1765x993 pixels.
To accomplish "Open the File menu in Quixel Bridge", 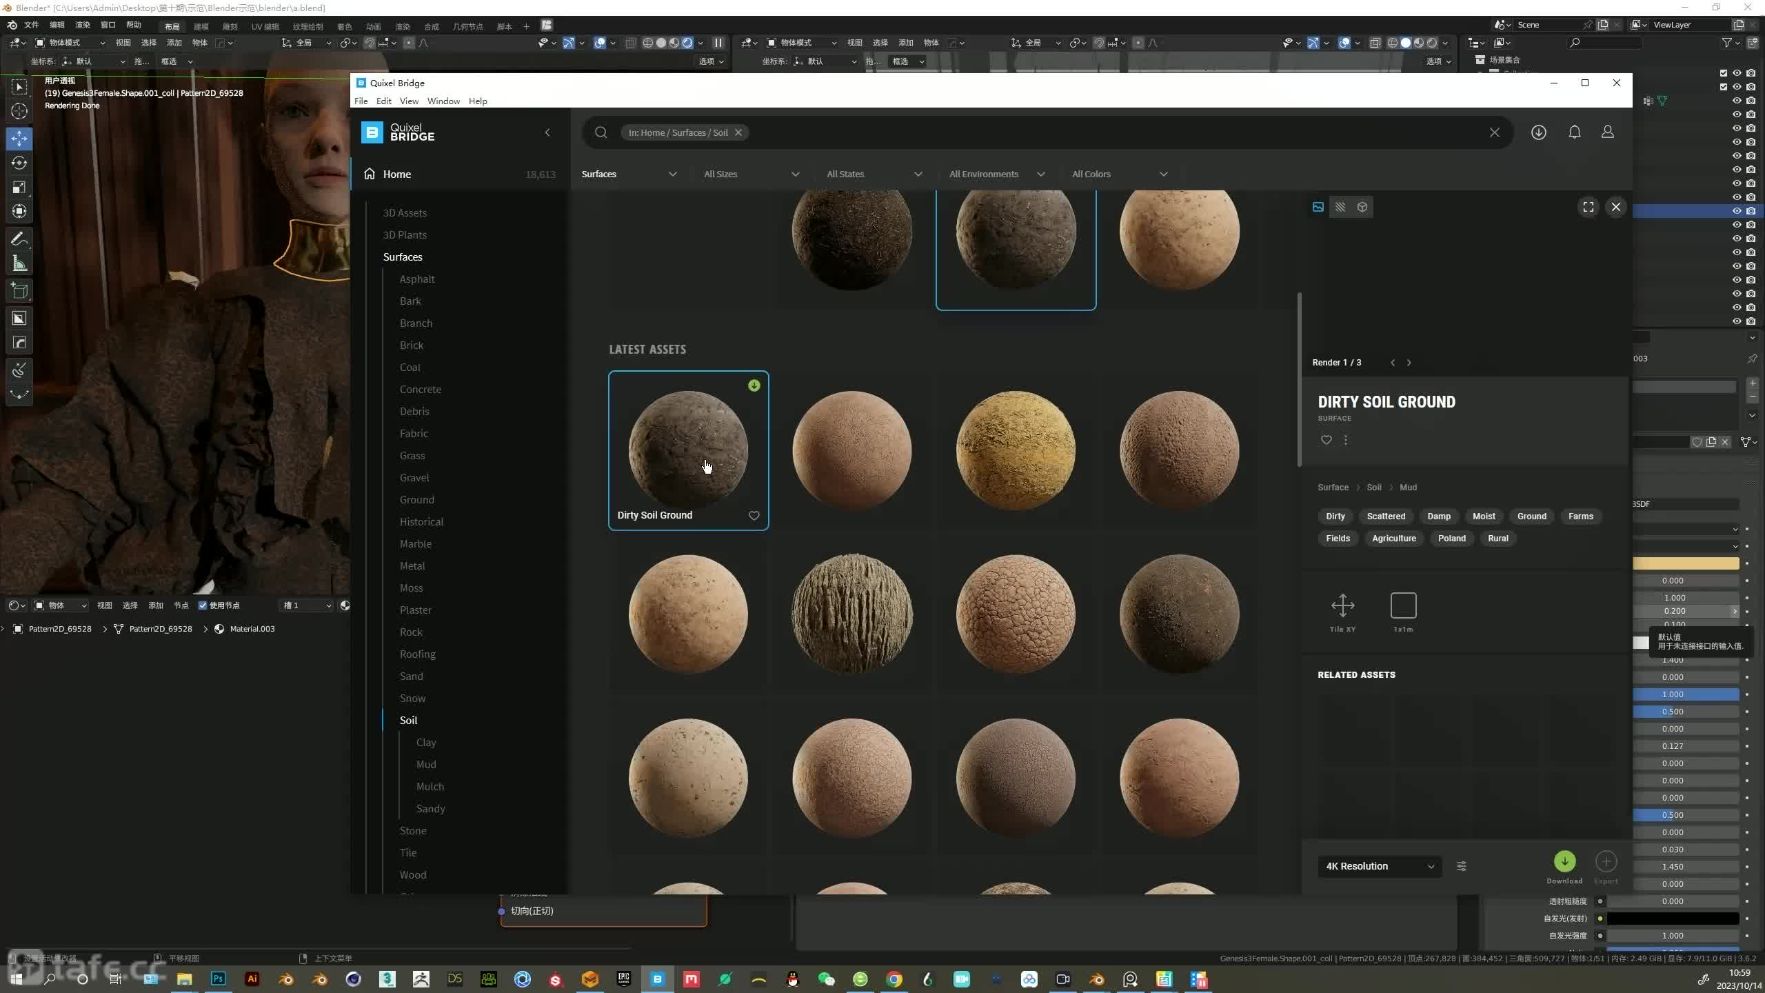I will (361, 101).
